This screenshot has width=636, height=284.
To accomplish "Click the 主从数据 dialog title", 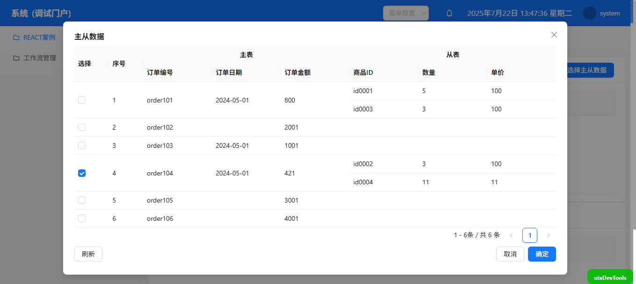I will [x=89, y=36].
